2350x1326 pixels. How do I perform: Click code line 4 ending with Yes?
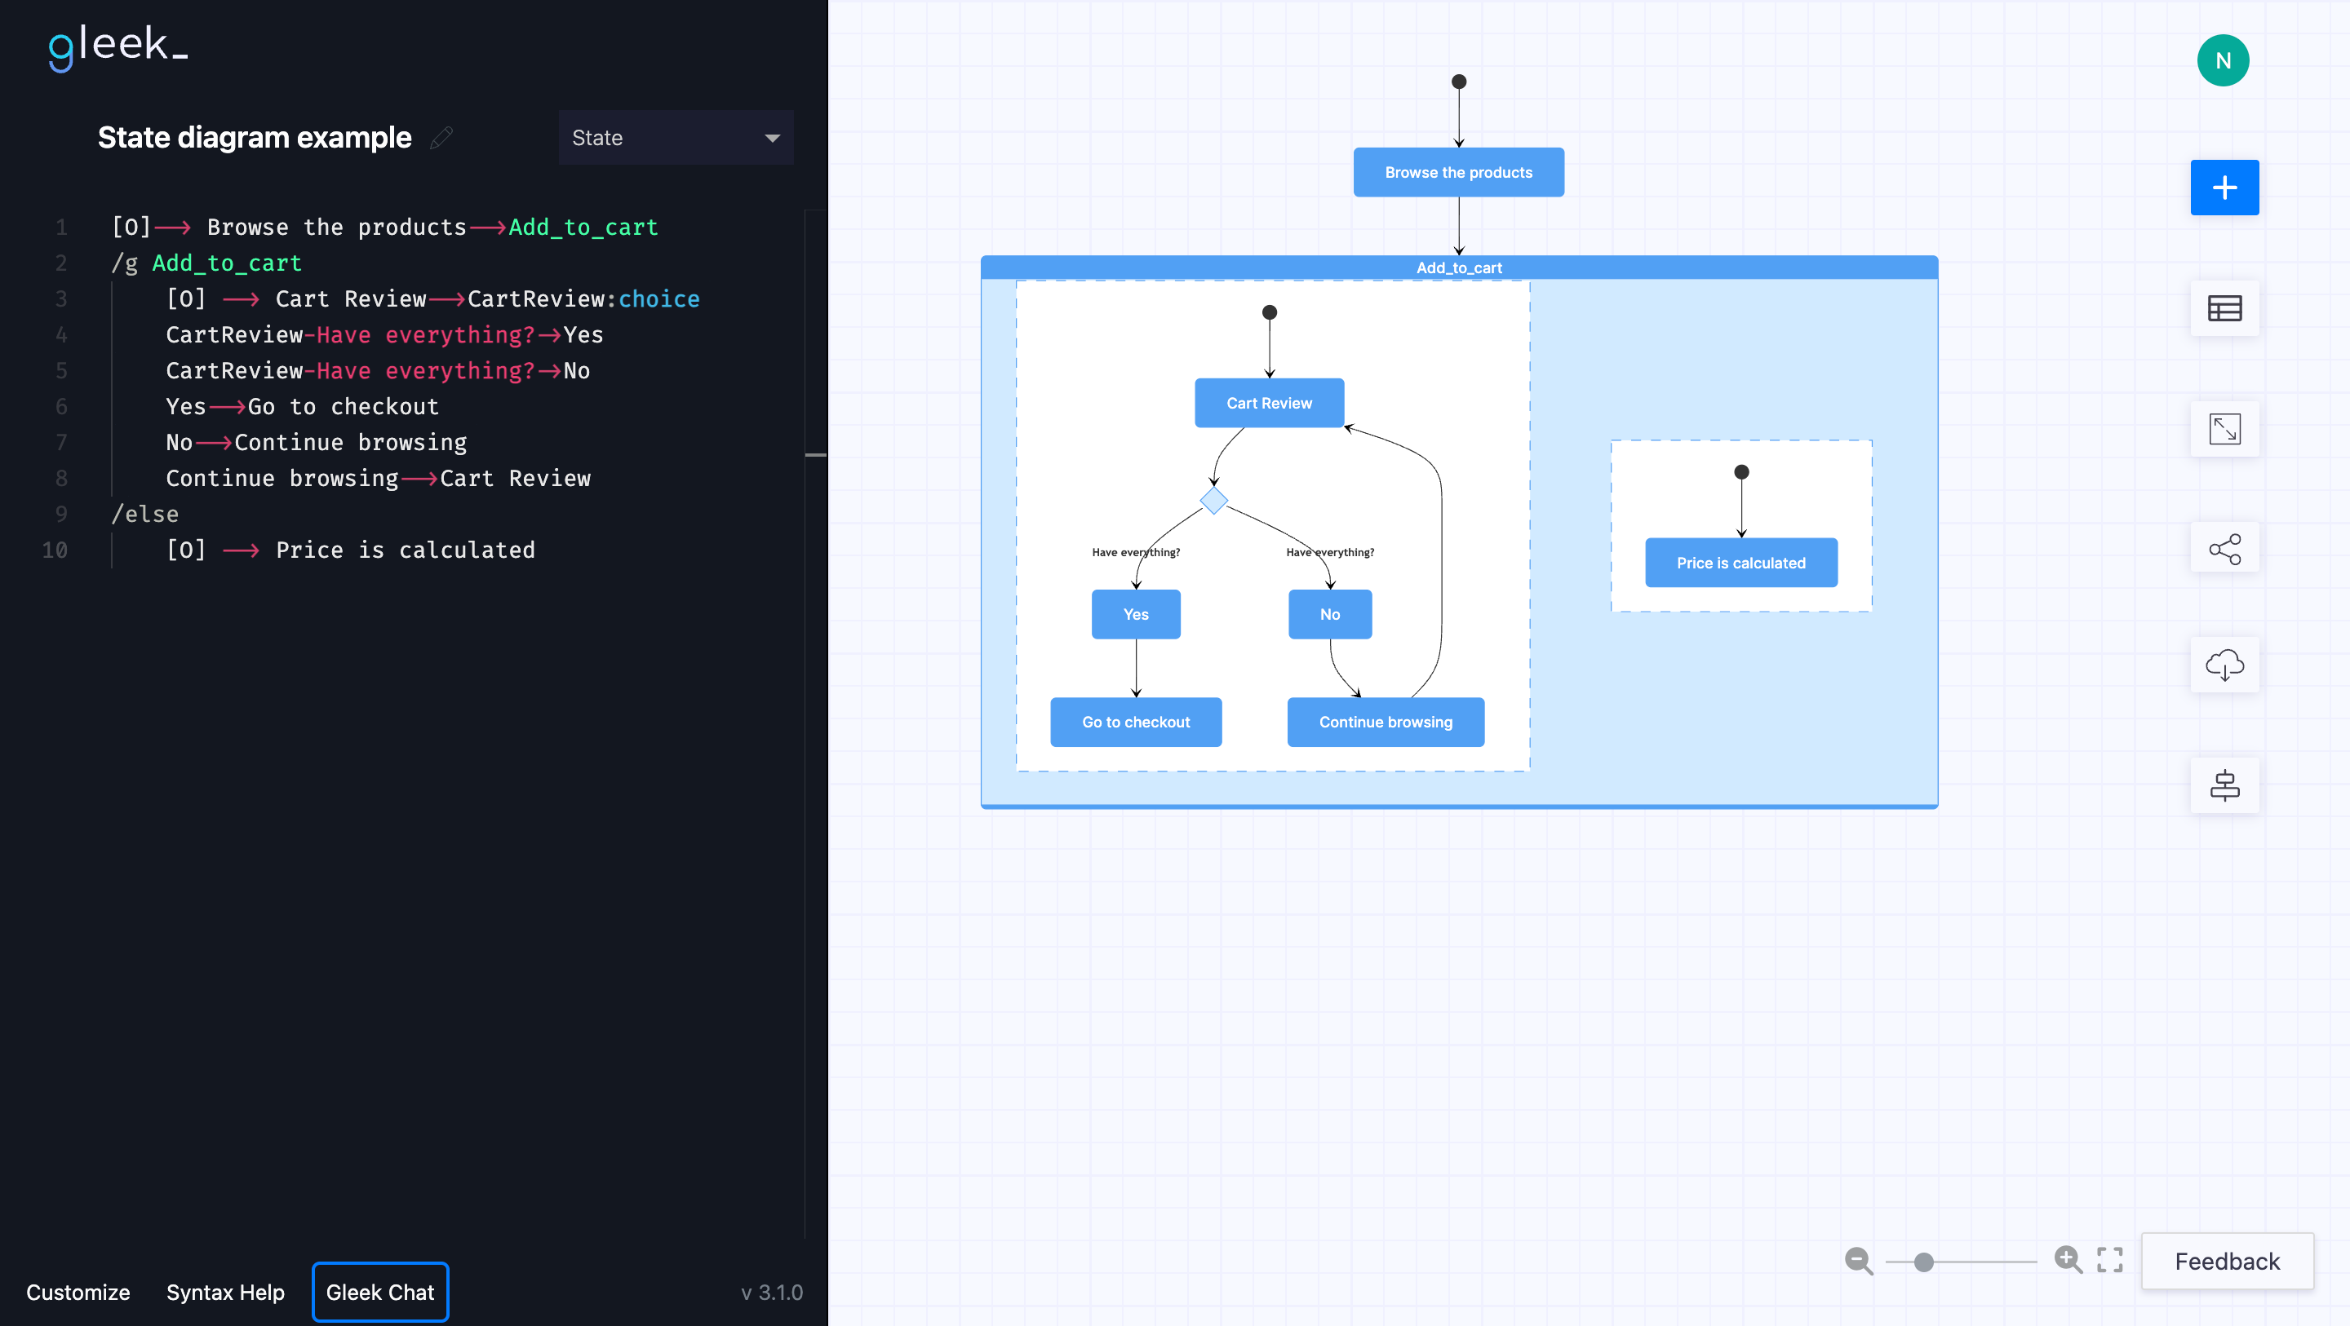[x=384, y=334]
